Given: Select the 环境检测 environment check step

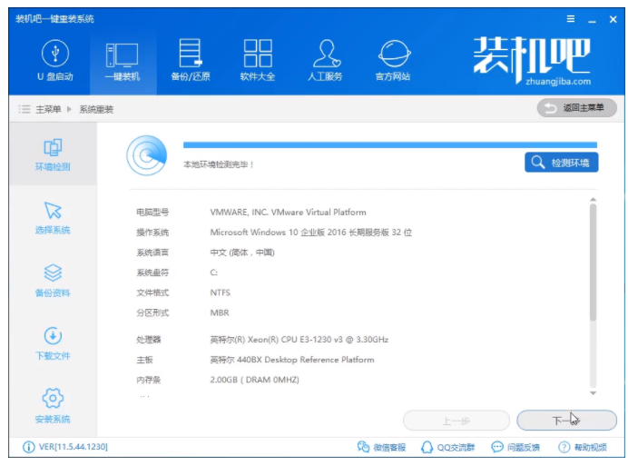Looking at the screenshot, I should point(53,154).
